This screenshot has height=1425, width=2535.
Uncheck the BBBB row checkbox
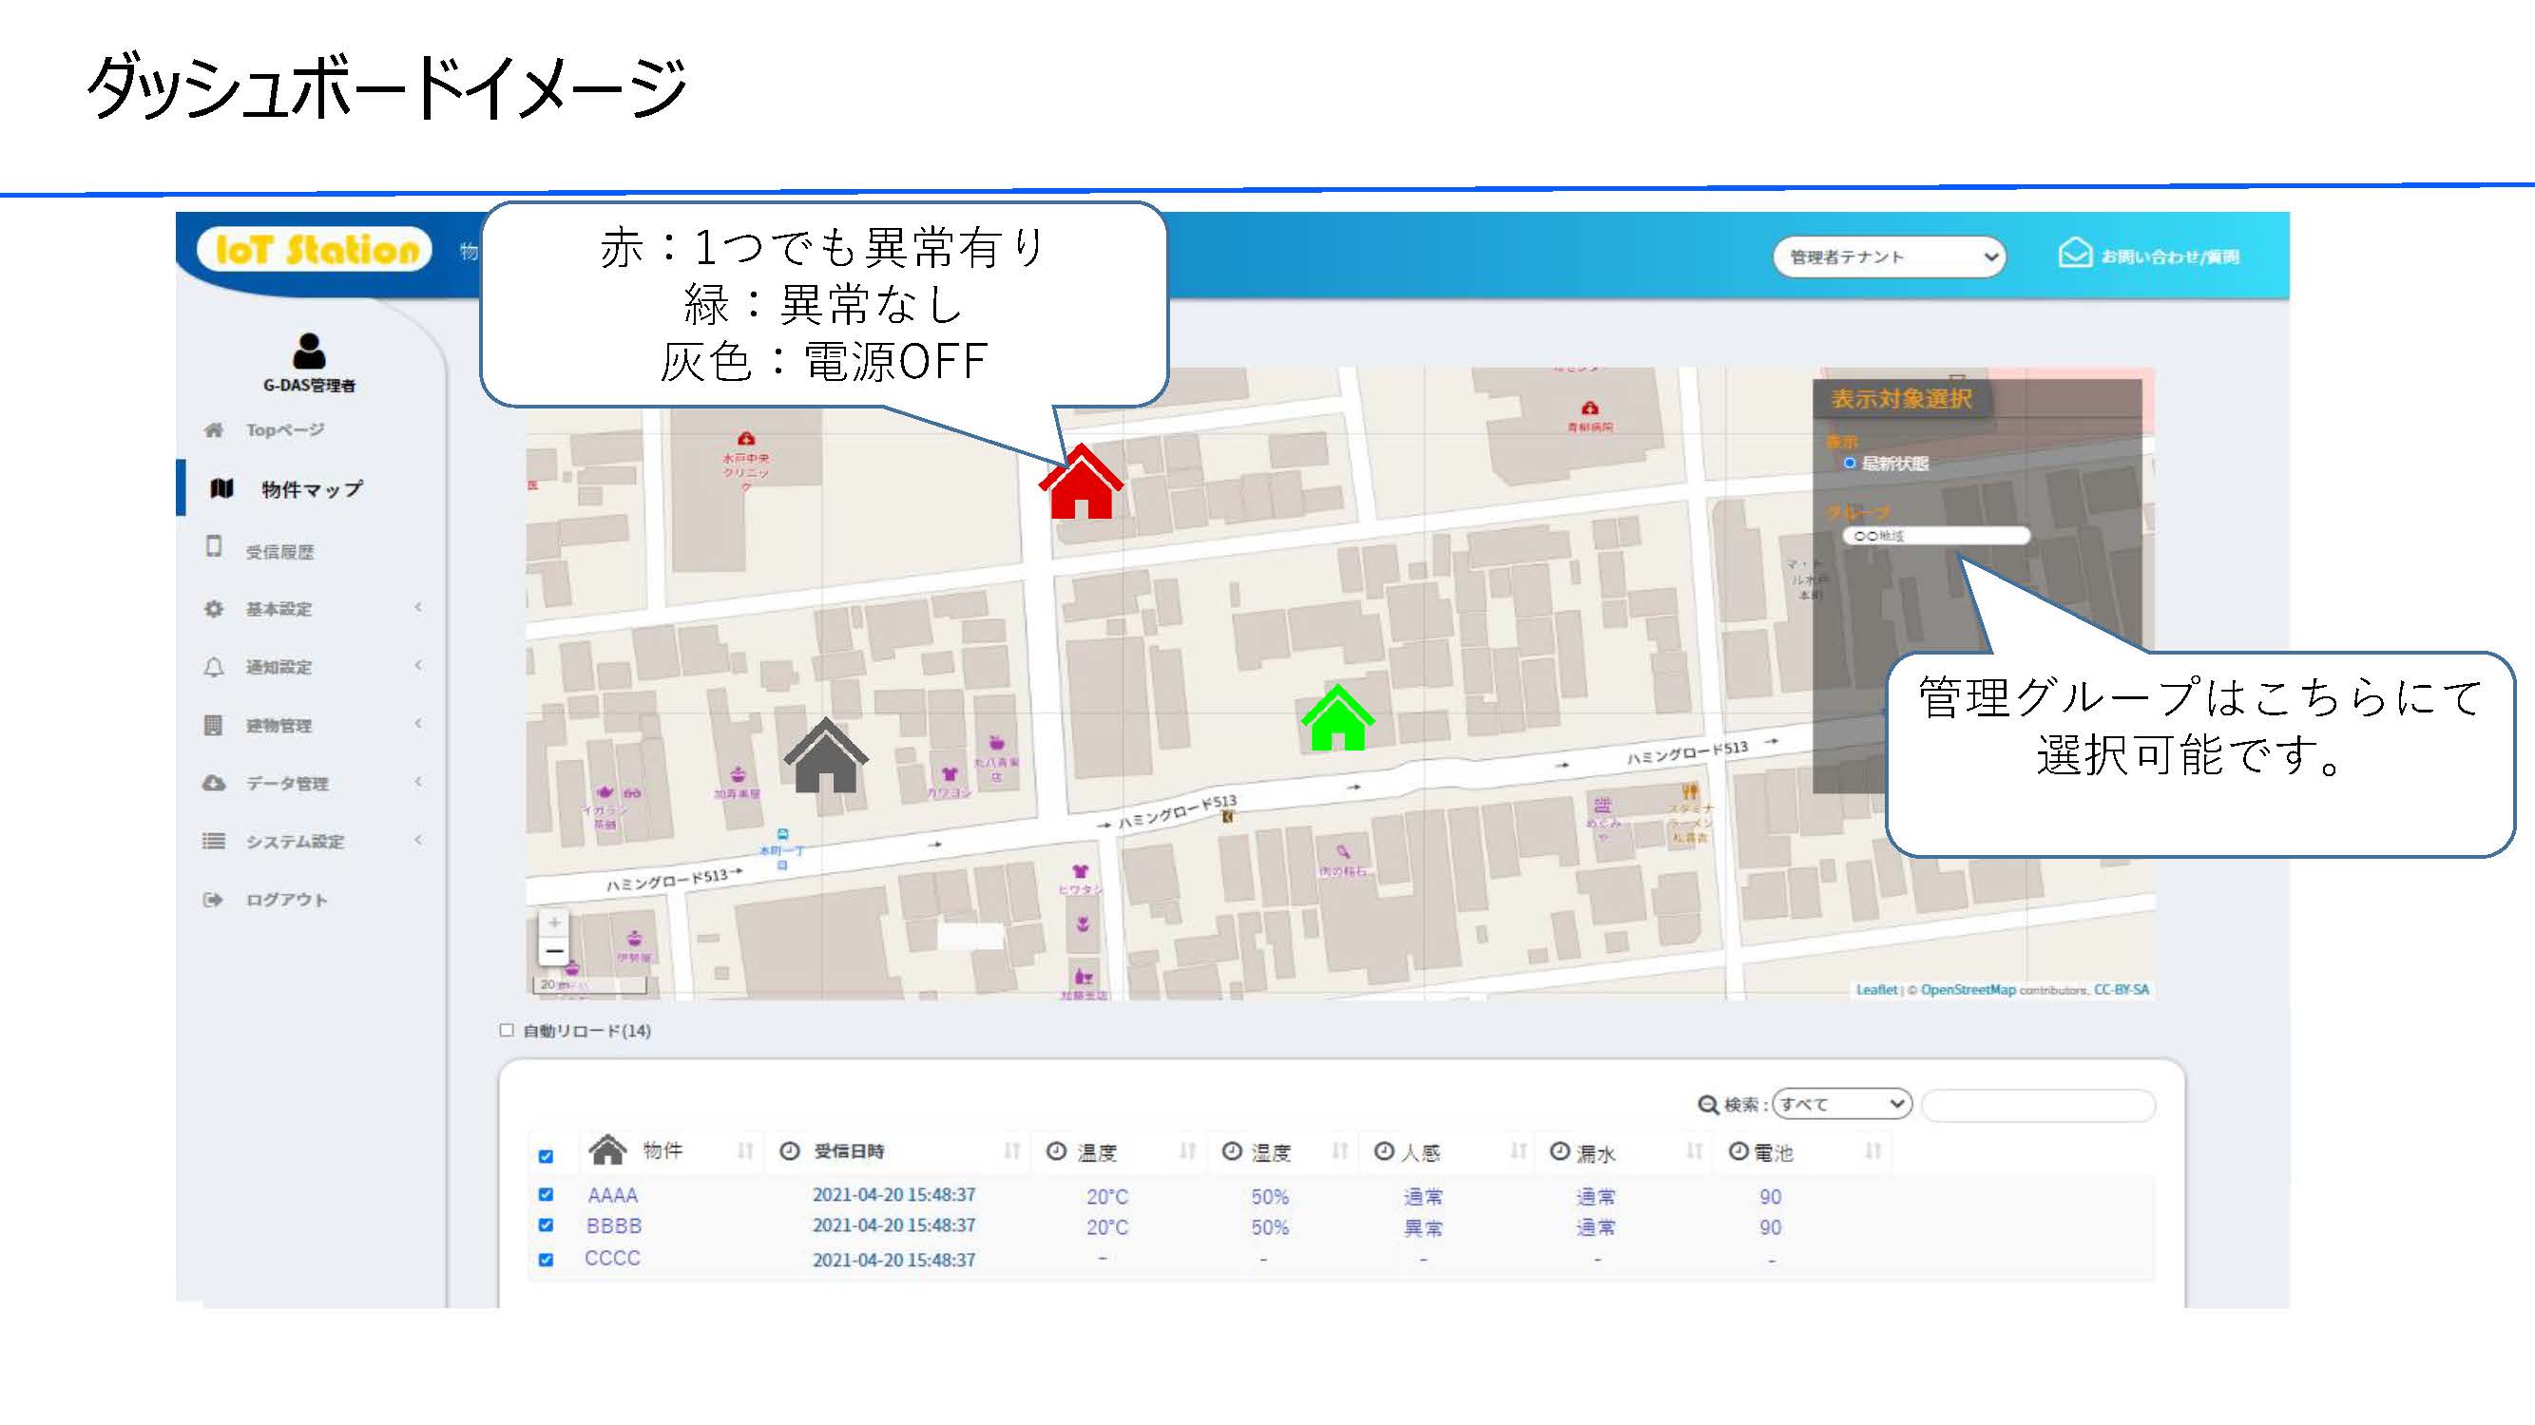click(x=547, y=1225)
